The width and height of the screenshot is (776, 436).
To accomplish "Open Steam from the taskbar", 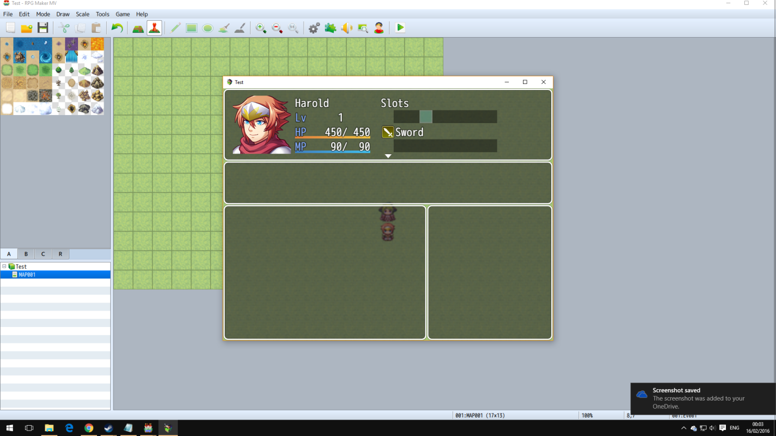I will pyautogui.click(x=109, y=428).
